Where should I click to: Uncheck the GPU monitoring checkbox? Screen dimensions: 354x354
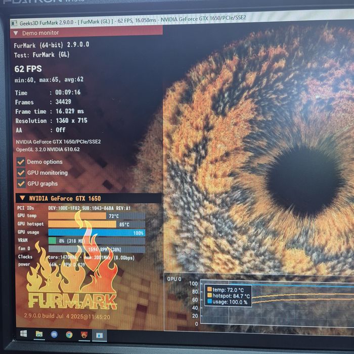21,173
